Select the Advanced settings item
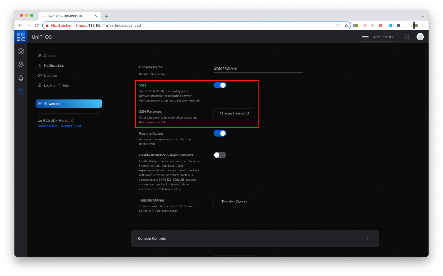 (68, 104)
